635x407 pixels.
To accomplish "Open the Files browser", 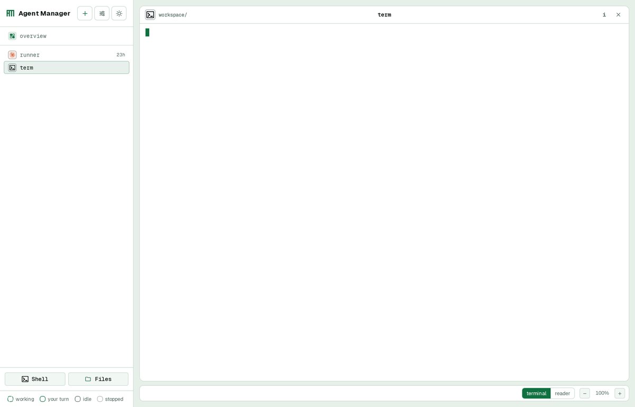I will click(x=98, y=379).
